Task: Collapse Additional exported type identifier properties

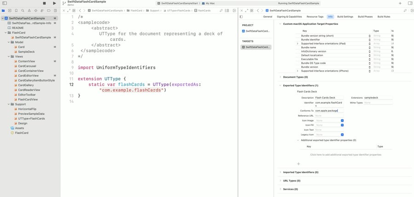Action: coord(299,141)
